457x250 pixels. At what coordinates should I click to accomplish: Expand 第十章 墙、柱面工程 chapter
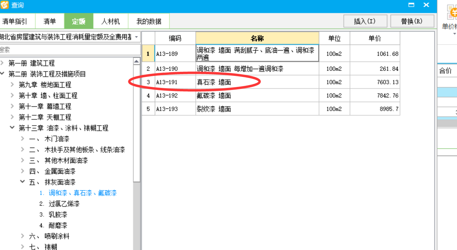(x=12, y=95)
